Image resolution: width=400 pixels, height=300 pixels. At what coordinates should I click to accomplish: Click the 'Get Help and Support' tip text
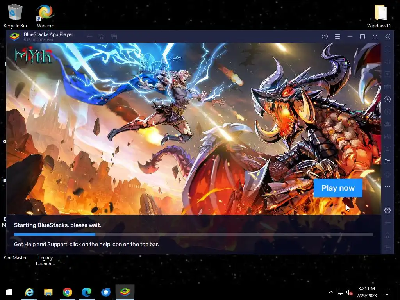point(86,244)
